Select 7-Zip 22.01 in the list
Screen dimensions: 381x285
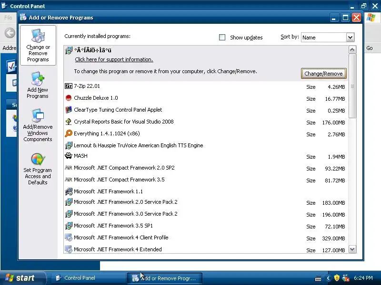tap(206, 86)
